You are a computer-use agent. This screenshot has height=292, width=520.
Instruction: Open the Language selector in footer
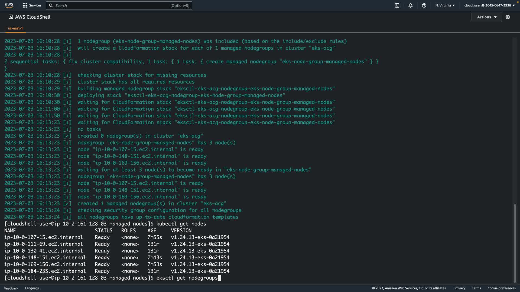click(x=32, y=288)
